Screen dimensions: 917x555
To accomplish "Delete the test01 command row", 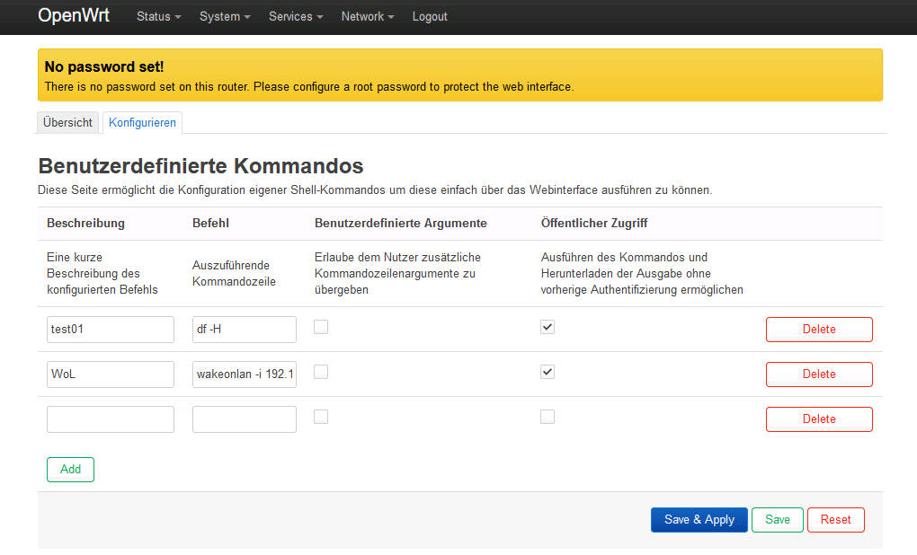I will click(x=818, y=330).
